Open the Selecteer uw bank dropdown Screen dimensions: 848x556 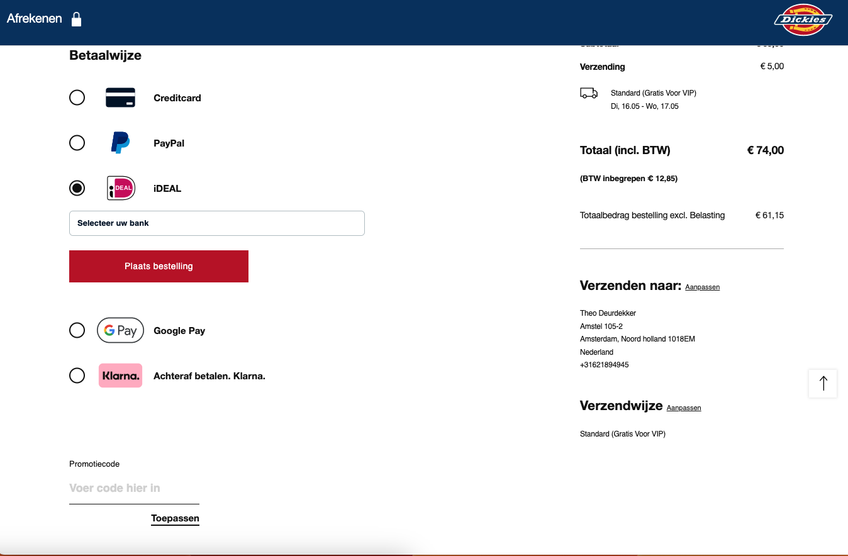click(217, 223)
